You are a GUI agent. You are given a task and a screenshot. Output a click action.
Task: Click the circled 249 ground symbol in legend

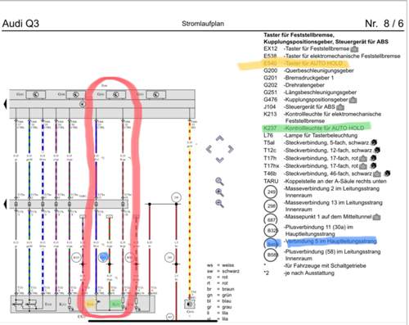[x=271, y=192]
